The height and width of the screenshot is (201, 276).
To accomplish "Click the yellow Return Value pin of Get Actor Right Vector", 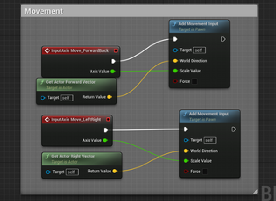I will coord(115,171).
